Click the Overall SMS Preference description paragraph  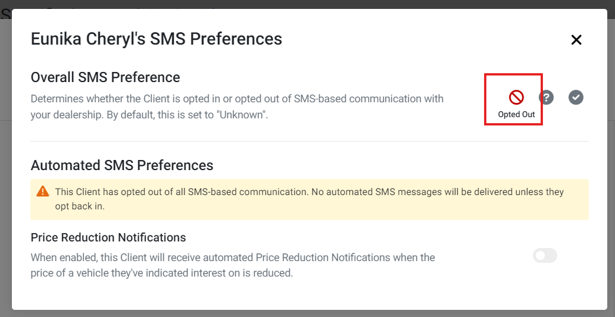pyautogui.click(x=237, y=107)
